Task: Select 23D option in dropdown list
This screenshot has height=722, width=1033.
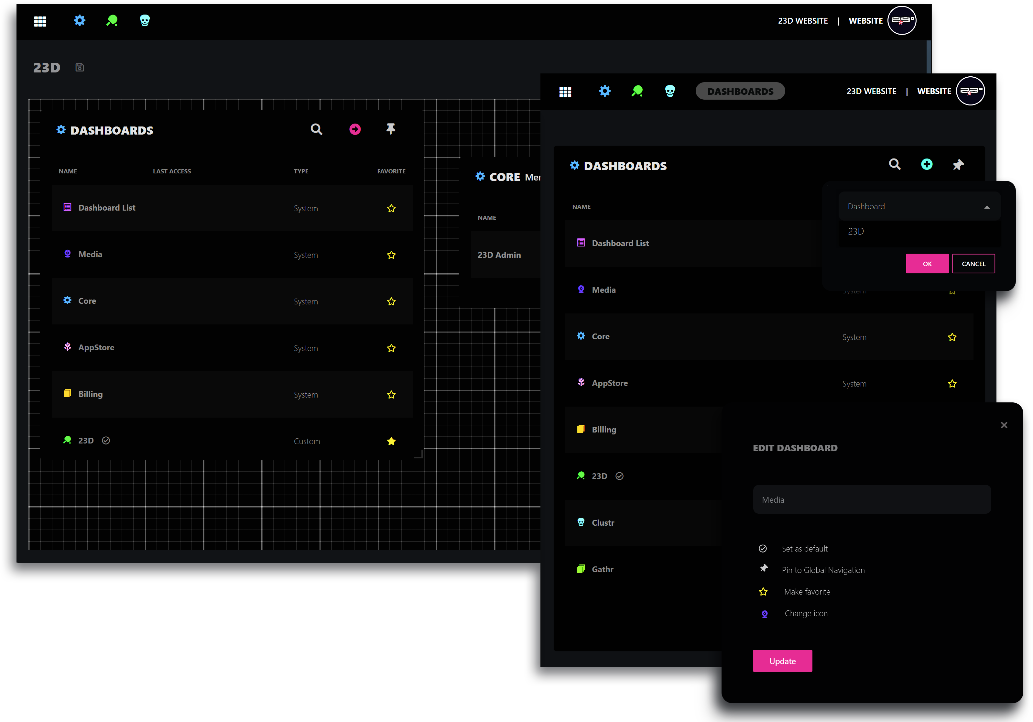Action: click(856, 231)
